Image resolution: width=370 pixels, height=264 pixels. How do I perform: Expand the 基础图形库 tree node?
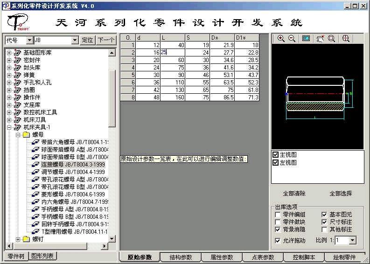coord(9,53)
